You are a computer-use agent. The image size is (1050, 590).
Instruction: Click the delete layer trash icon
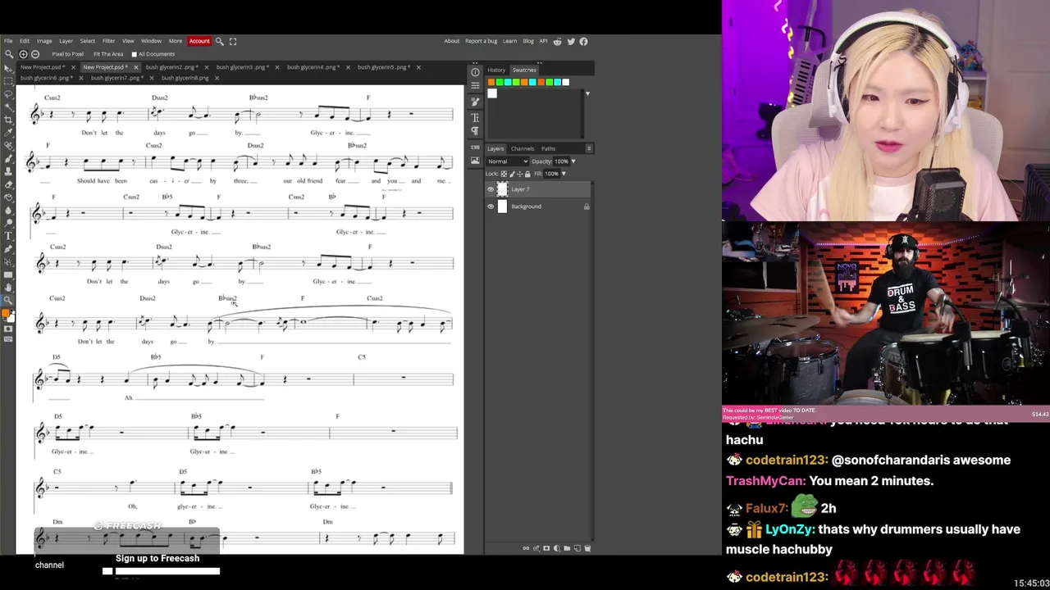587,548
